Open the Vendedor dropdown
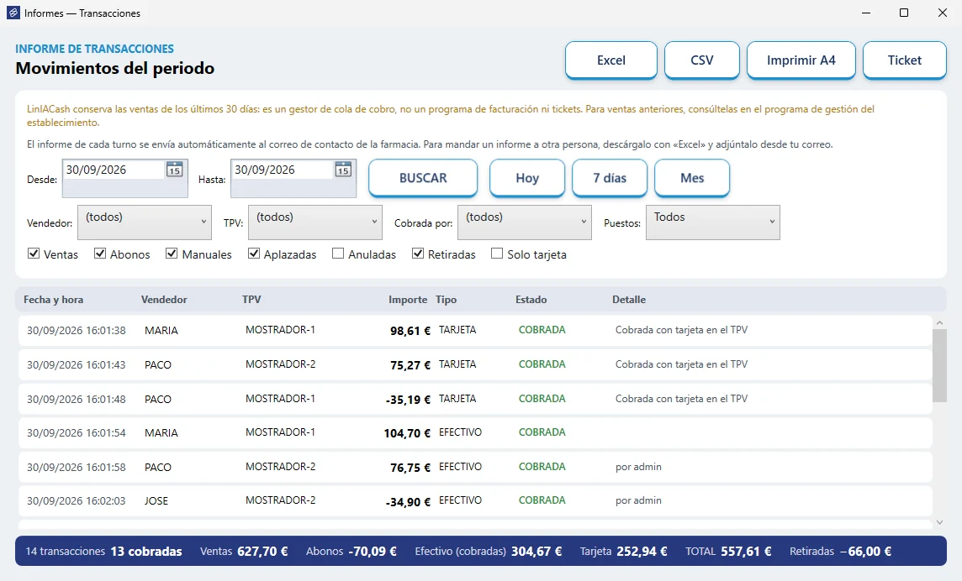 click(x=144, y=222)
